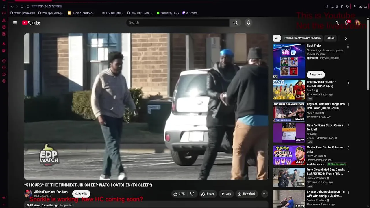
Task: Open 67 Year Old Man Cheats video title
Action: 325,194
